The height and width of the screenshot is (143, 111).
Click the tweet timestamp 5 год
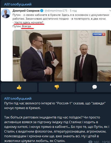tap(73, 11)
